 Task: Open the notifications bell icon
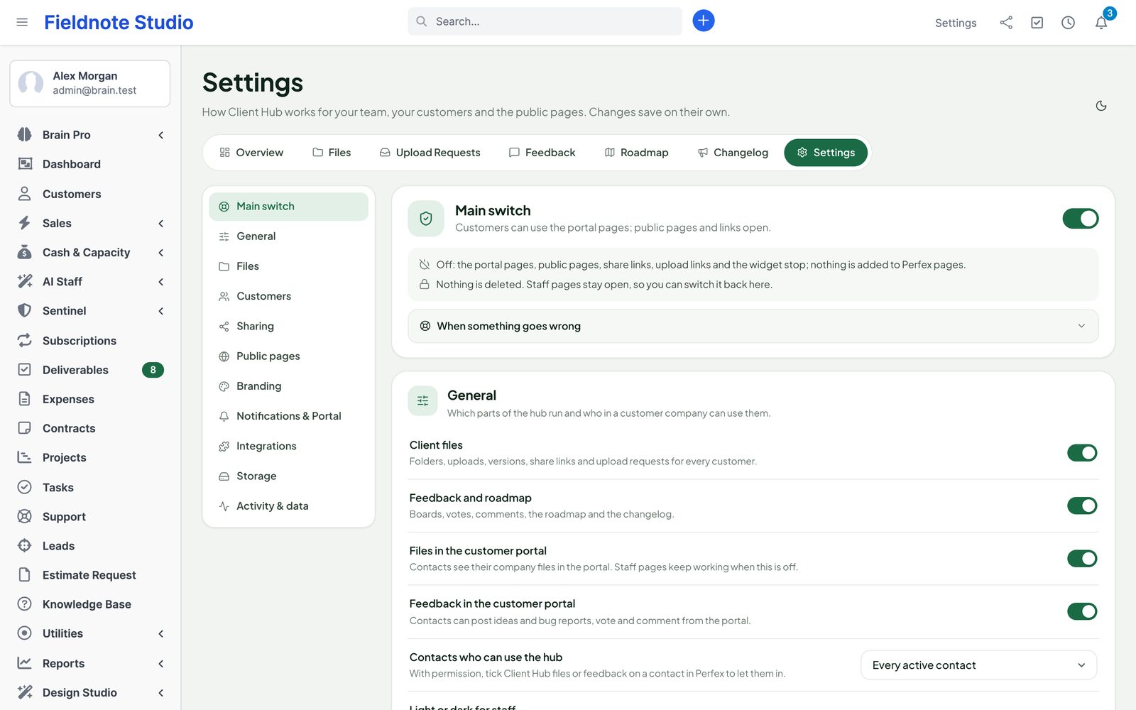point(1100,23)
